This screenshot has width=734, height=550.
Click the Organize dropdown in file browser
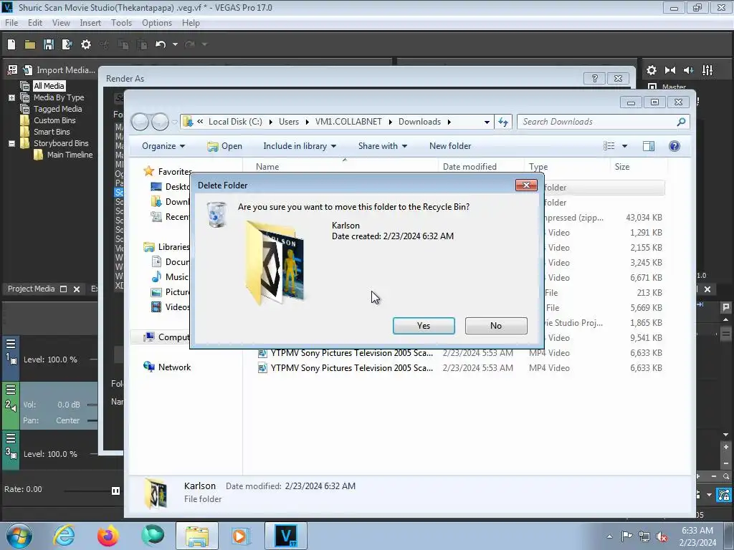coord(163,146)
